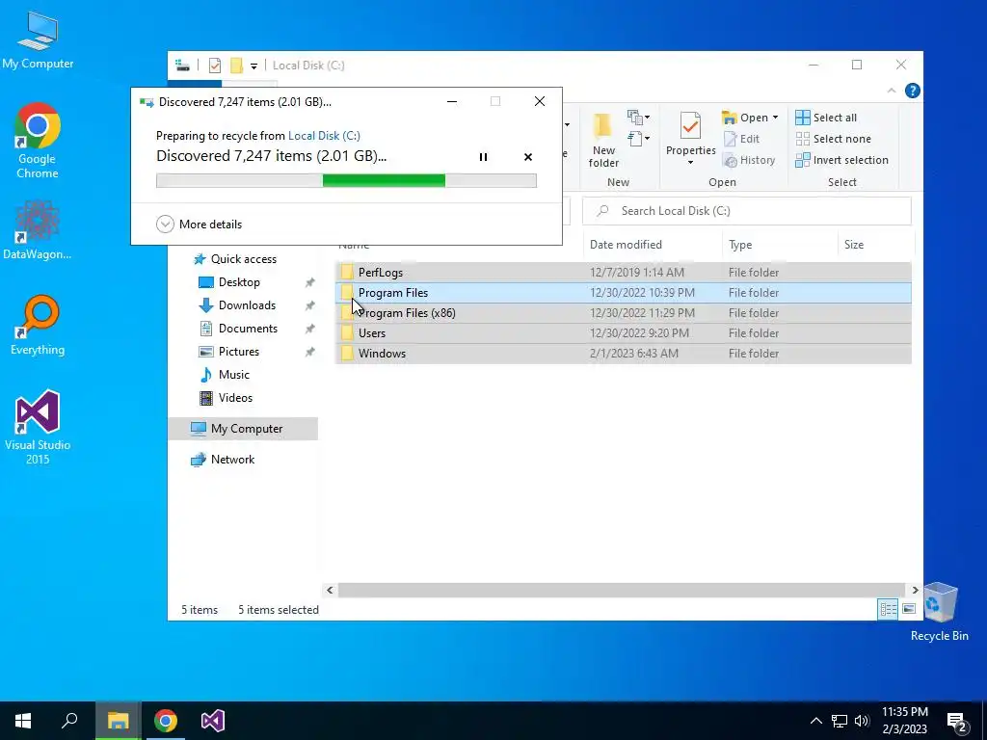
Task: Click New folder icon in quick access toolbar
Action: pyautogui.click(x=236, y=66)
